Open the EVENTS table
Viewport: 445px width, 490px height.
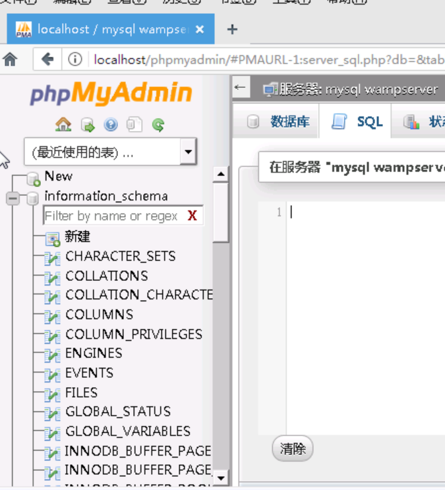pyautogui.click(x=90, y=373)
